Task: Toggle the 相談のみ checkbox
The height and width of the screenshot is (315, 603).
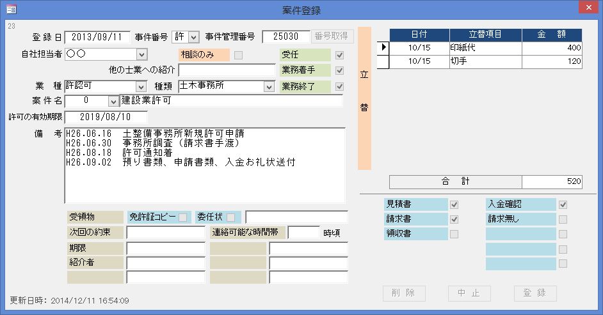Action: pos(238,55)
